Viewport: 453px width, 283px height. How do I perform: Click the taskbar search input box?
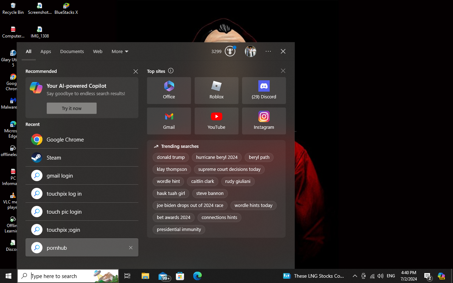point(68,276)
